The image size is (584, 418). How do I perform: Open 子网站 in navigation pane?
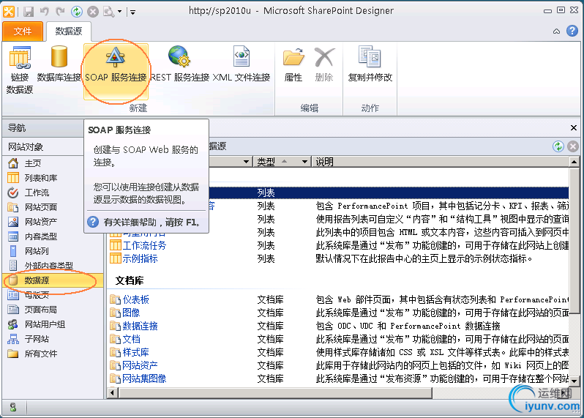pos(37,339)
